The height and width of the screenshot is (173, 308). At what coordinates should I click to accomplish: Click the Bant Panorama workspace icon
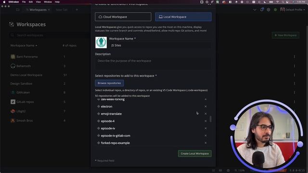coord(13,57)
